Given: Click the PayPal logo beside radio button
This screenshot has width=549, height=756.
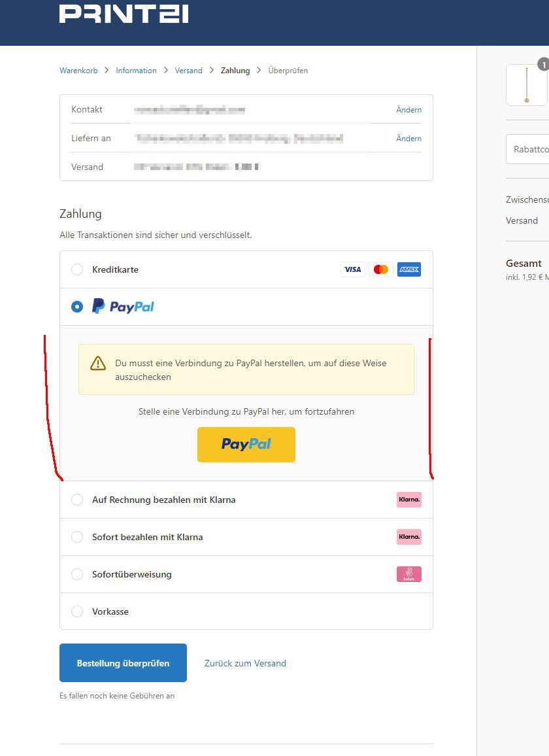Looking at the screenshot, I should pos(123,307).
